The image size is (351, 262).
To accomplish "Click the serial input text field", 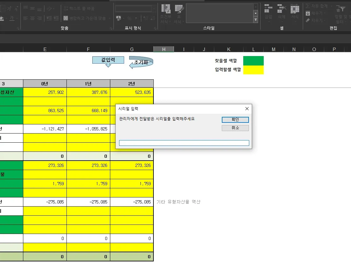I will click(184, 143).
